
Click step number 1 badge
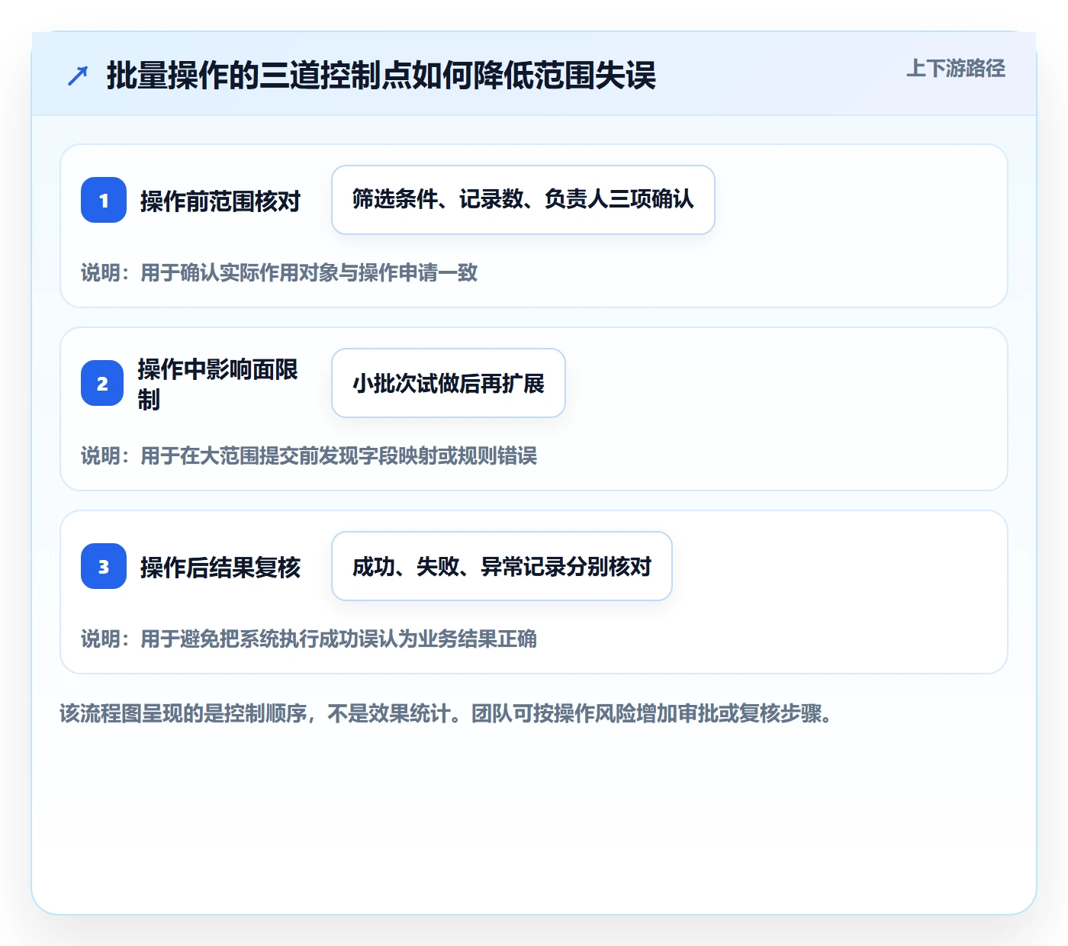tap(104, 200)
